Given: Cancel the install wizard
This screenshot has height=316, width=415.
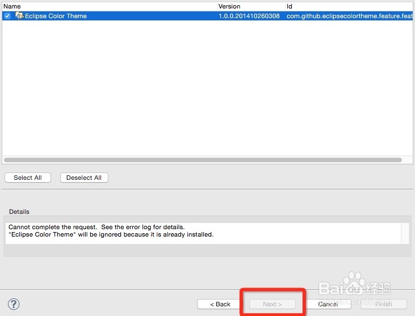Looking at the screenshot, I should coord(328,304).
